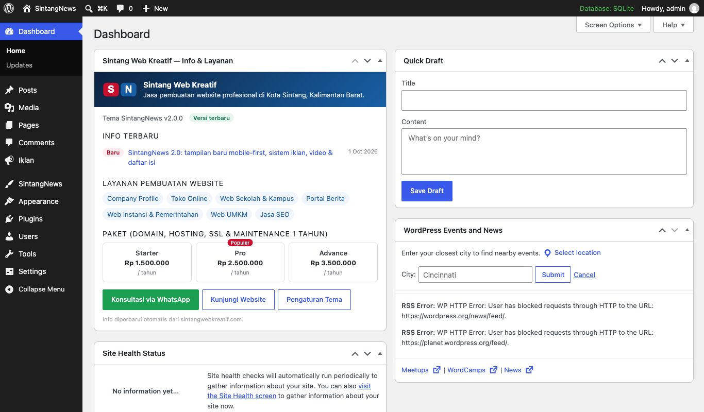704x412 pixels.
Task: Move the Quick Draft panel down
Action: 675,61
